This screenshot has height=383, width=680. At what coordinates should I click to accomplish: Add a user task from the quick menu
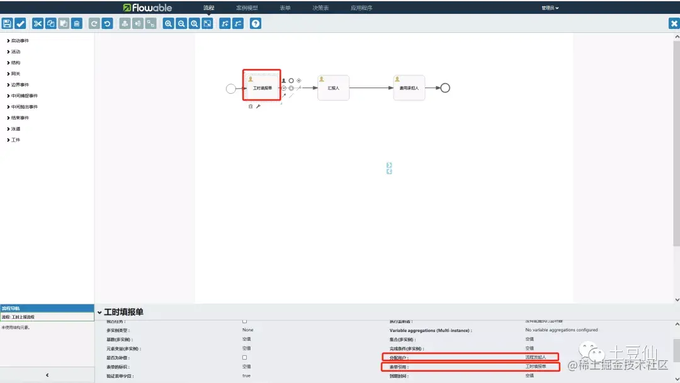(283, 80)
